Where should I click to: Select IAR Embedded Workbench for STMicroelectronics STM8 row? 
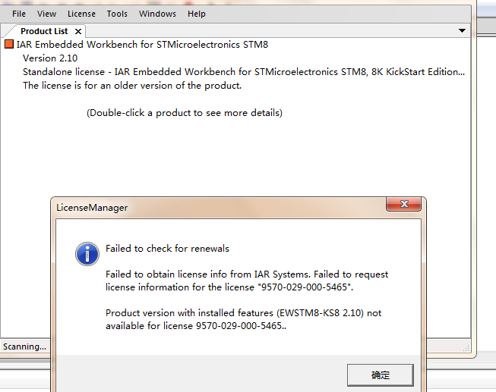click(142, 45)
